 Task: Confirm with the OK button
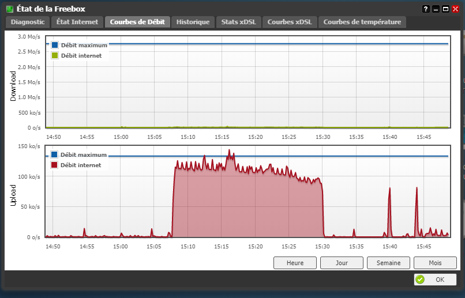click(x=435, y=280)
